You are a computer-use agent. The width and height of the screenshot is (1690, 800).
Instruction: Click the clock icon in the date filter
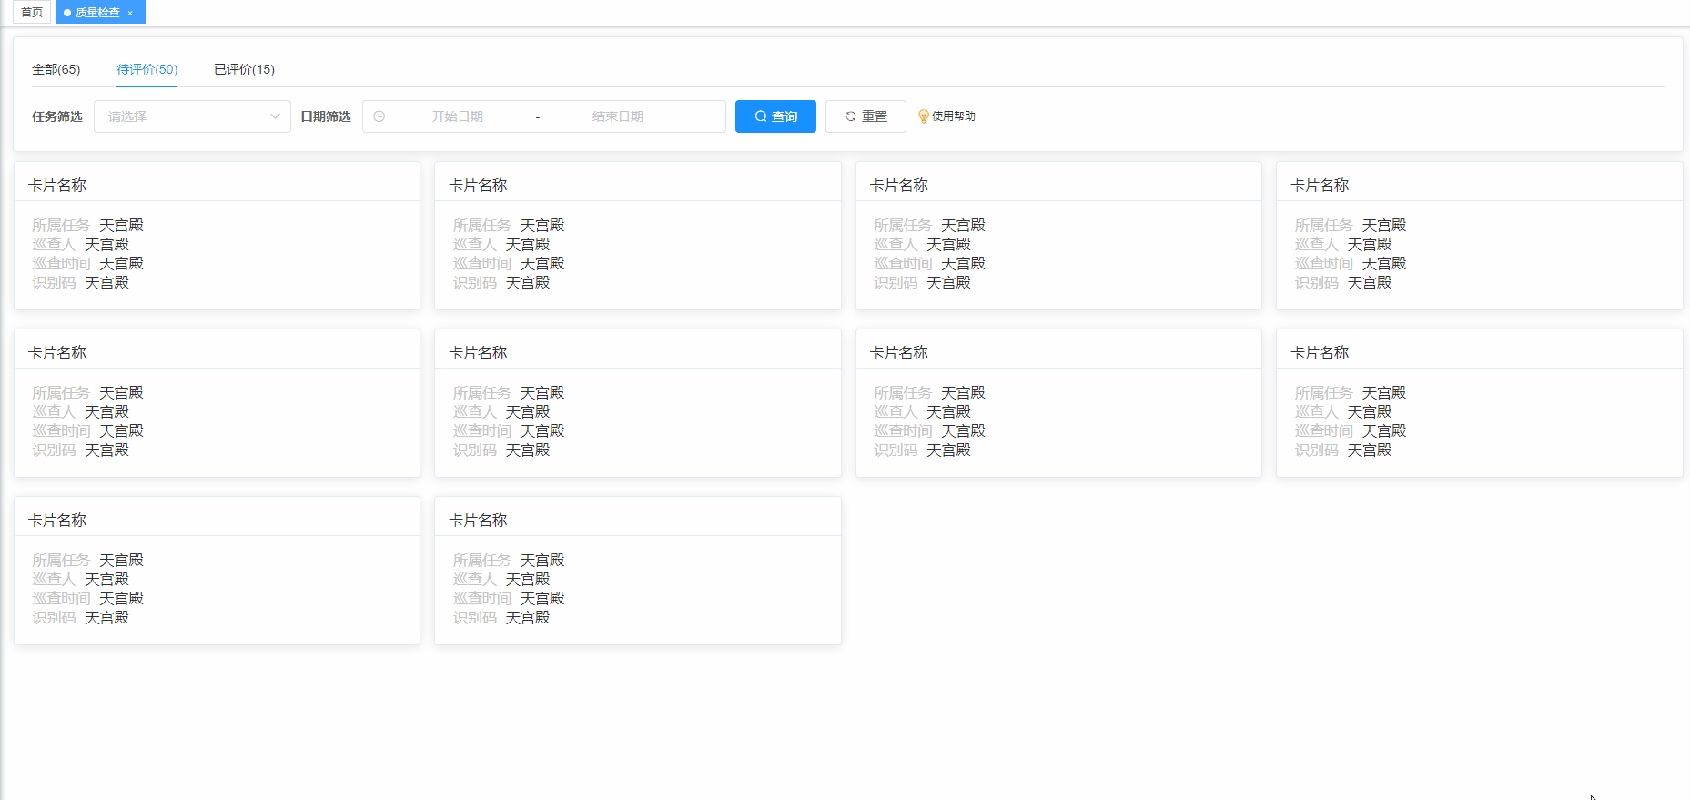379,116
